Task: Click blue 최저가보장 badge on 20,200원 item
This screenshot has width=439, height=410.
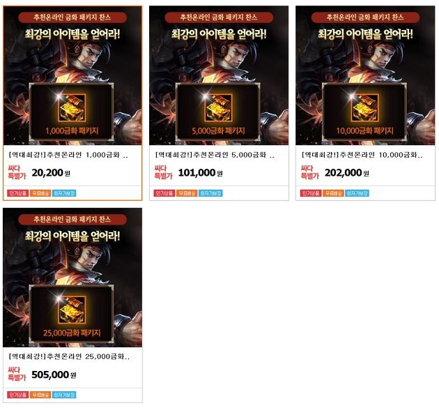Action: click(64, 193)
